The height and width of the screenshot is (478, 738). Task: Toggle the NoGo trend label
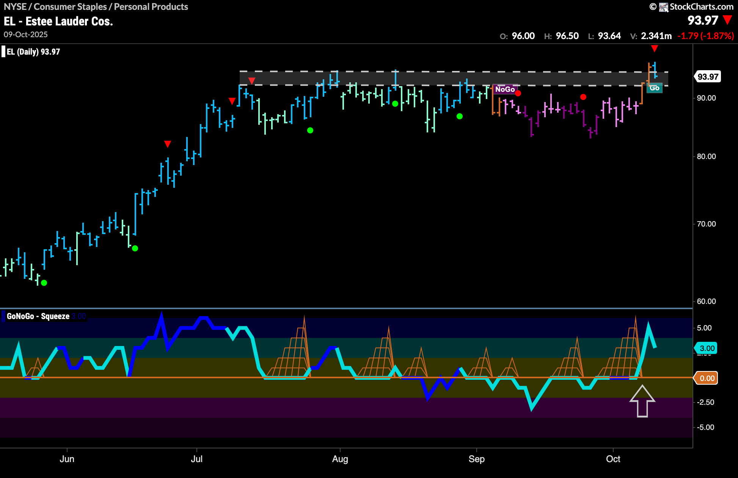505,90
